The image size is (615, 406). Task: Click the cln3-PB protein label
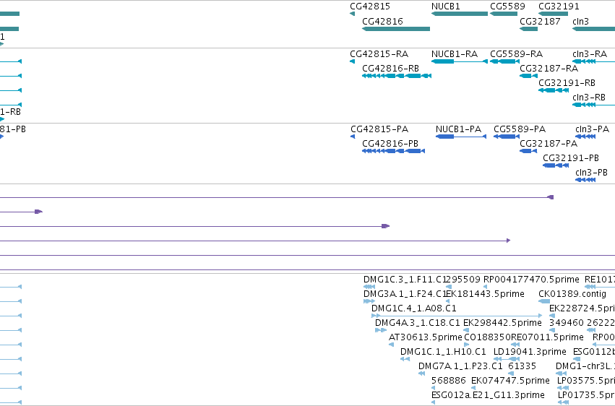(591, 173)
